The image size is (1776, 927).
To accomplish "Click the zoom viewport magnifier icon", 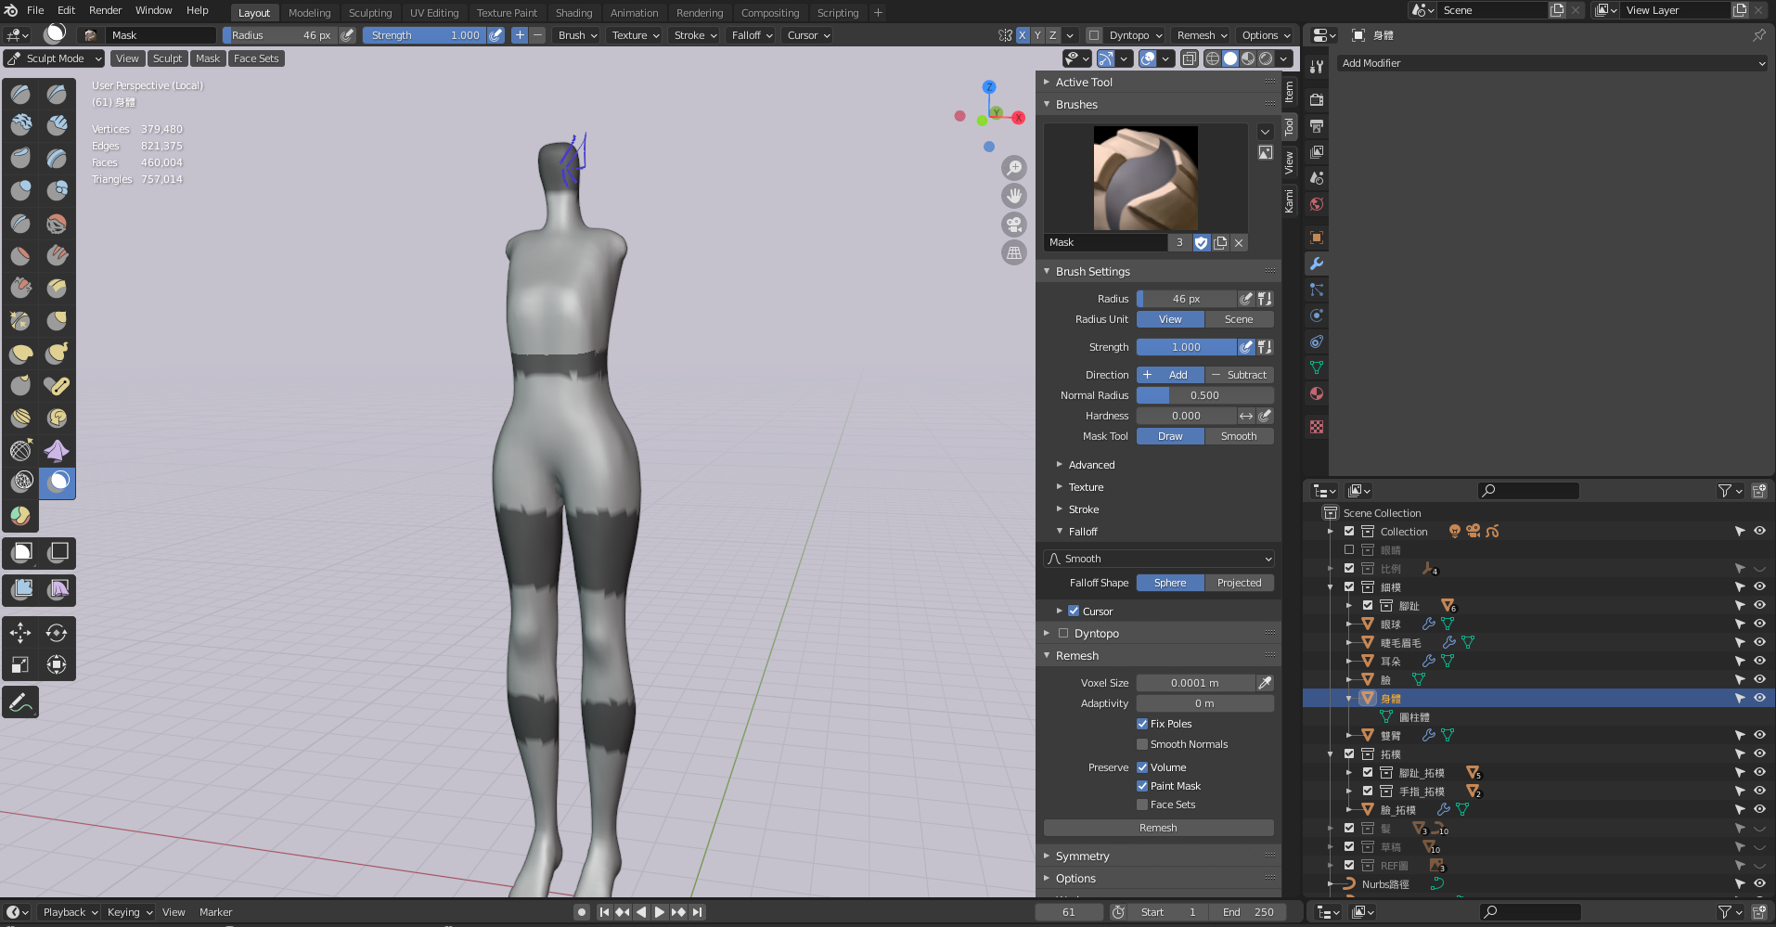I will [1014, 168].
